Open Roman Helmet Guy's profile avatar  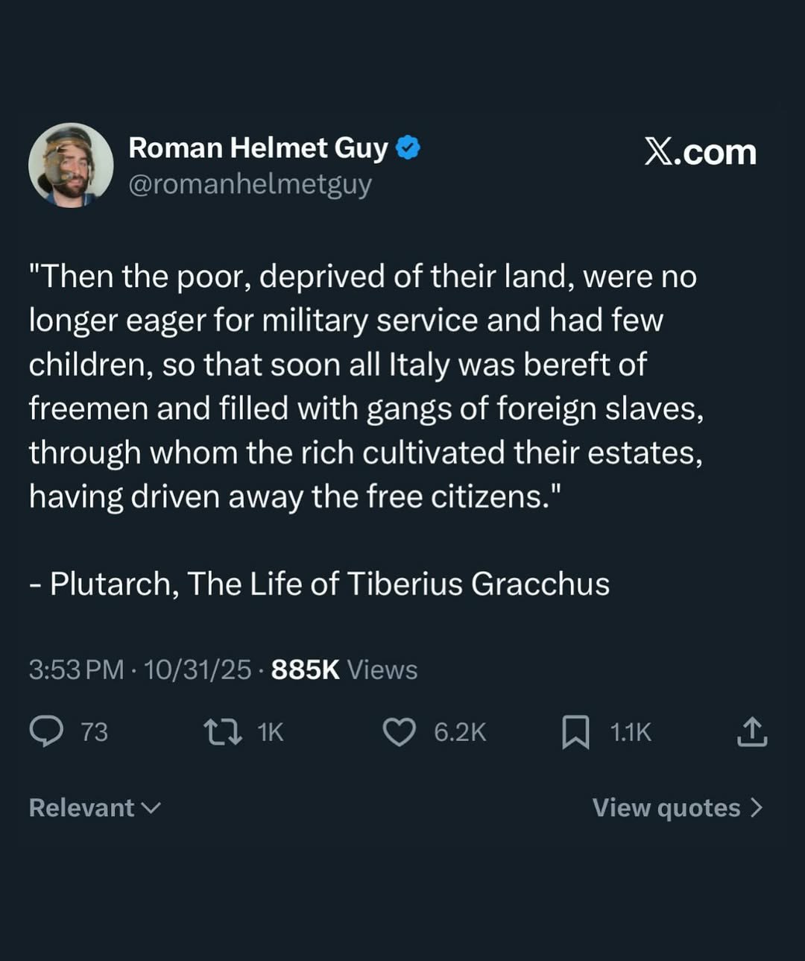[x=71, y=165]
